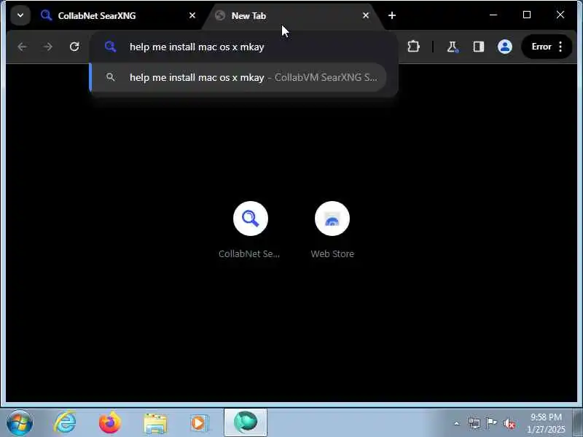583x437 pixels.
Task: Launch Internet Explorer from taskbar
Action: 66,423
